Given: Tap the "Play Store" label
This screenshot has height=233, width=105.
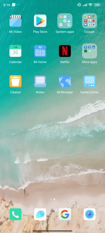Looking at the screenshot, I should (40, 32).
